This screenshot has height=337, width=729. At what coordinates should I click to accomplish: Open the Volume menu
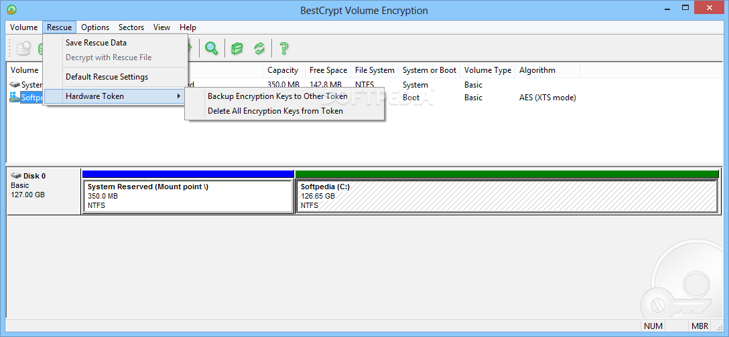(23, 27)
